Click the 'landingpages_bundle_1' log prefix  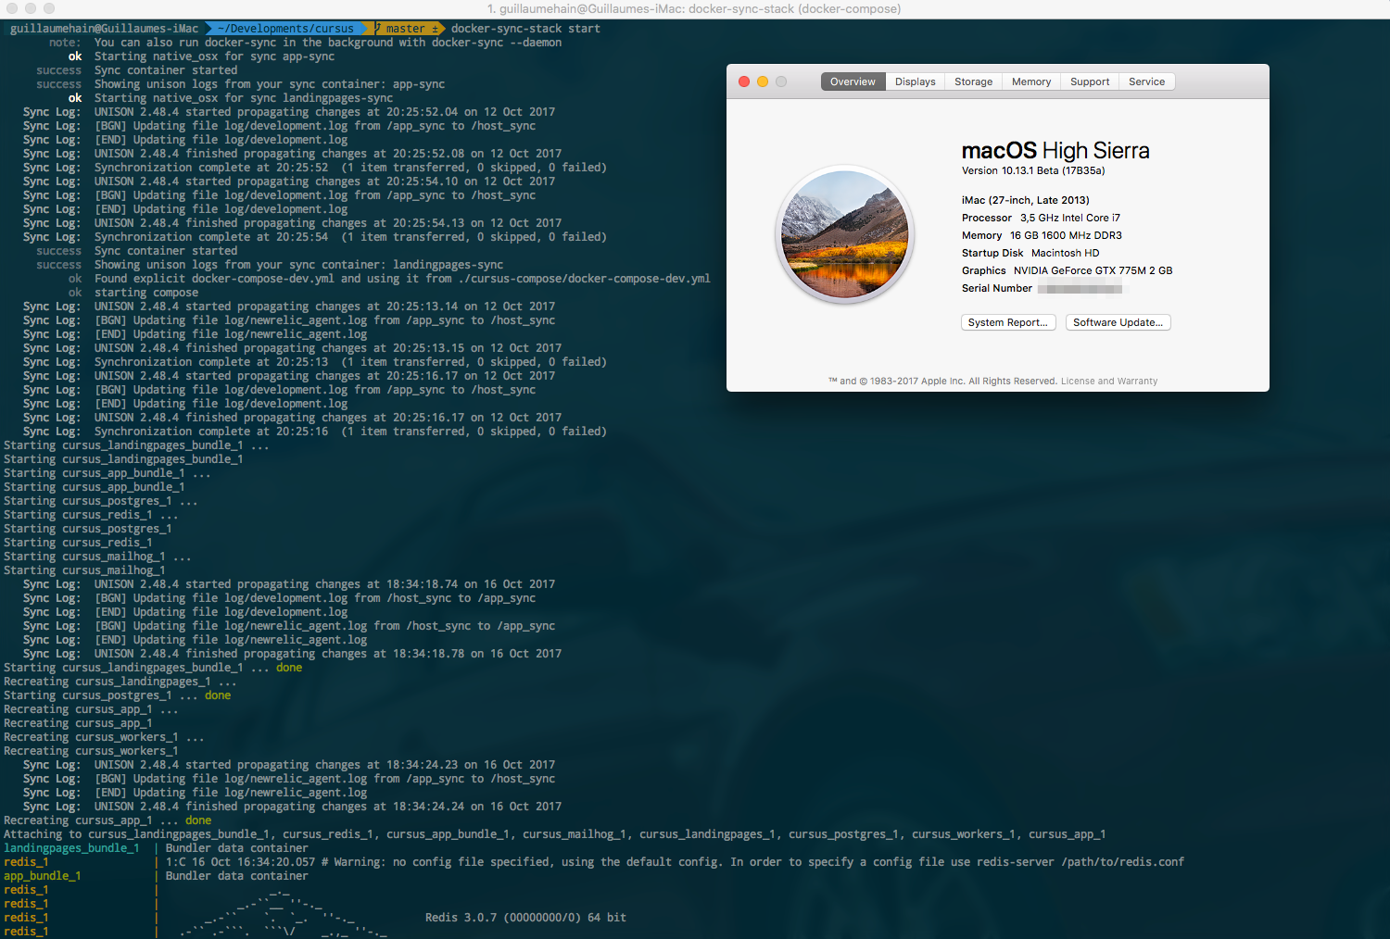click(71, 848)
